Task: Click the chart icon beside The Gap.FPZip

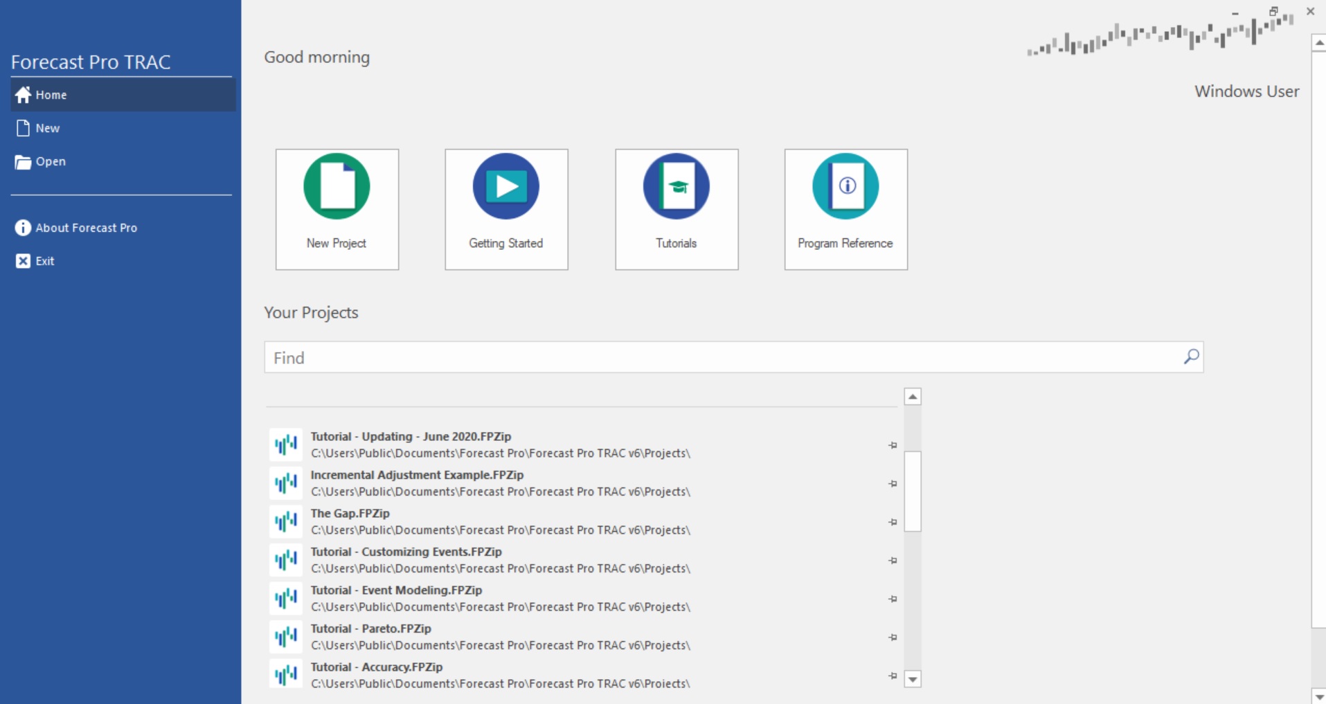Action: (x=286, y=521)
